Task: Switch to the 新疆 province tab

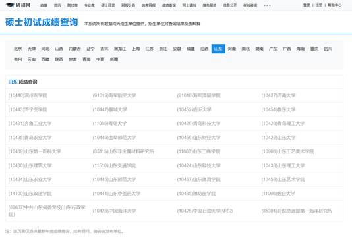Action: (114, 59)
